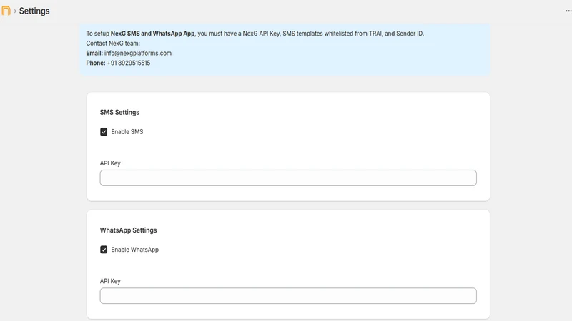The height and width of the screenshot is (321, 572).
Task: Click the +91 8929515515 phone number
Action: point(129,63)
